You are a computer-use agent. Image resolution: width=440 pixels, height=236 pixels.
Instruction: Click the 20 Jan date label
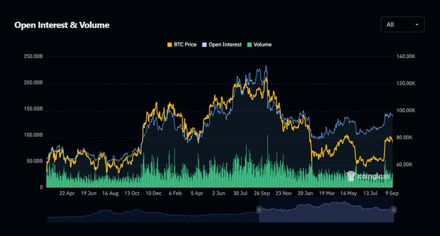click(x=305, y=193)
